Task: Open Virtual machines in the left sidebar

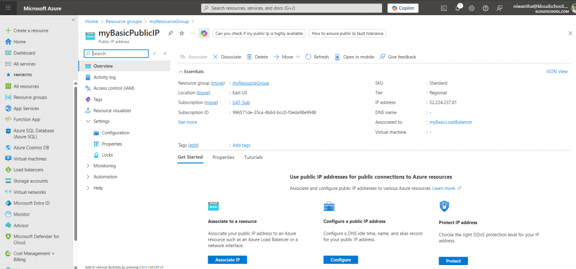Action: click(x=29, y=159)
